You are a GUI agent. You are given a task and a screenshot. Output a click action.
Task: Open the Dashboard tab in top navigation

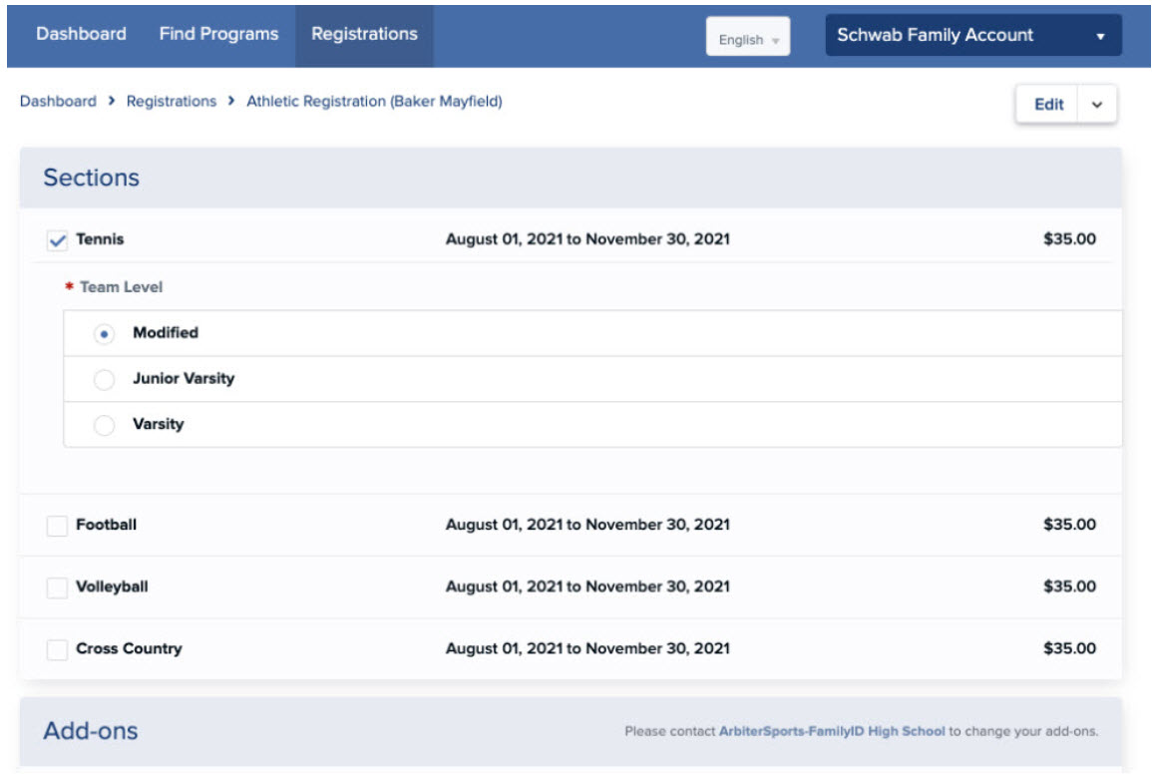(81, 34)
